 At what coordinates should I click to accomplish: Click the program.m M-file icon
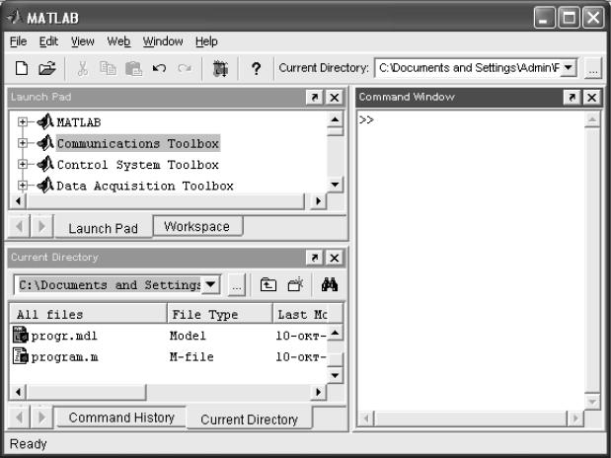[20, 356]
